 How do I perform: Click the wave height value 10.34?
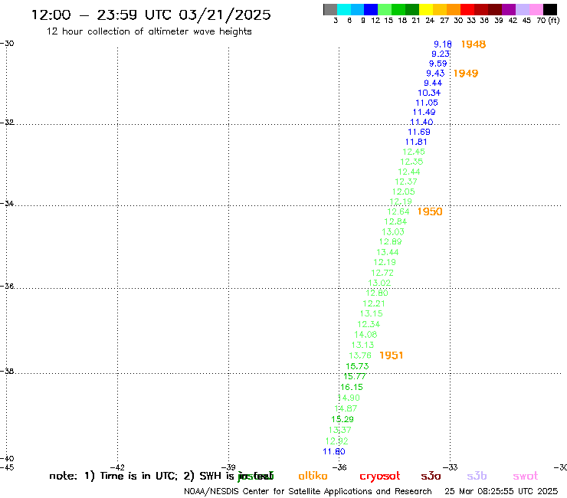(429, 93)
